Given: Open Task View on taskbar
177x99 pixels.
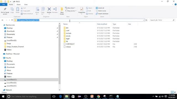Looking at the screenshot, I should coord(54,97).
